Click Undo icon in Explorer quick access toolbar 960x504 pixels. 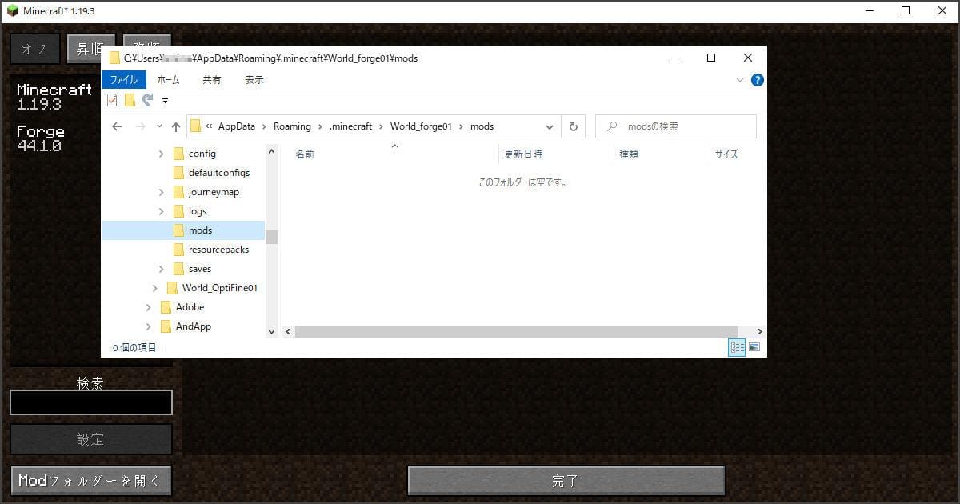(x=147, y=100)
